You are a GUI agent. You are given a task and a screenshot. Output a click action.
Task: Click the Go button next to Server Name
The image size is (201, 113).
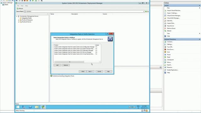[x=147, y=11]
